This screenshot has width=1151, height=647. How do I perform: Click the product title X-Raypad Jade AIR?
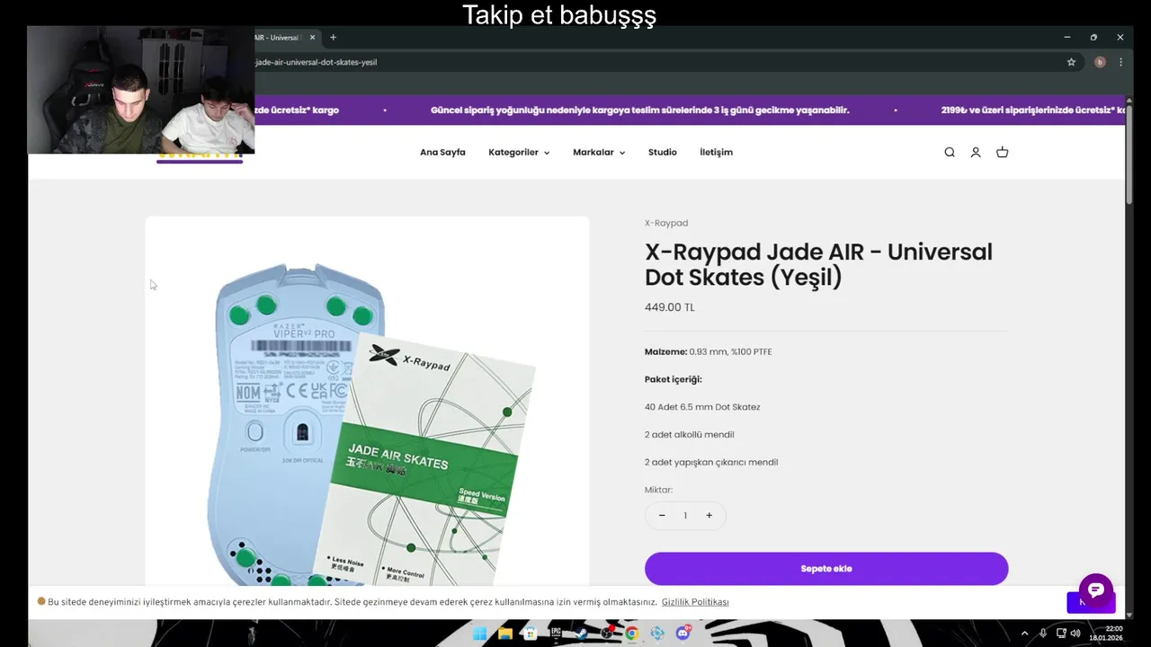click(818, 264)
